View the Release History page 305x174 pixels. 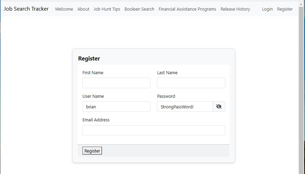235,9
